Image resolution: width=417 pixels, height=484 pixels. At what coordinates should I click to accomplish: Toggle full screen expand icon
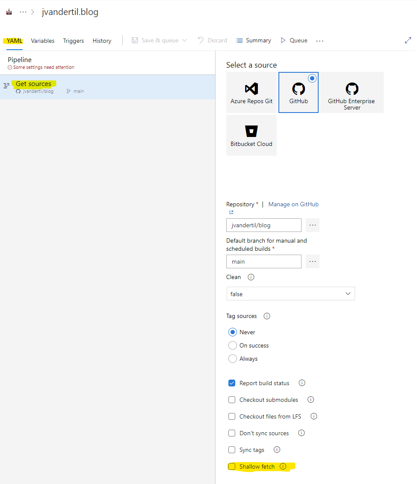[x=408, y=40]
